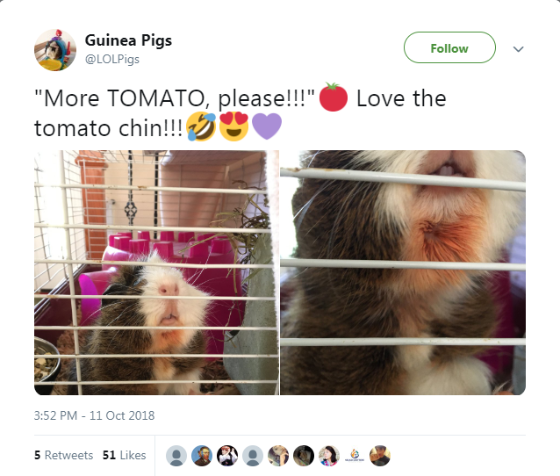Open the Guinea Pigs display name link
Screen dimensions: 560x476
click(128, 40)
